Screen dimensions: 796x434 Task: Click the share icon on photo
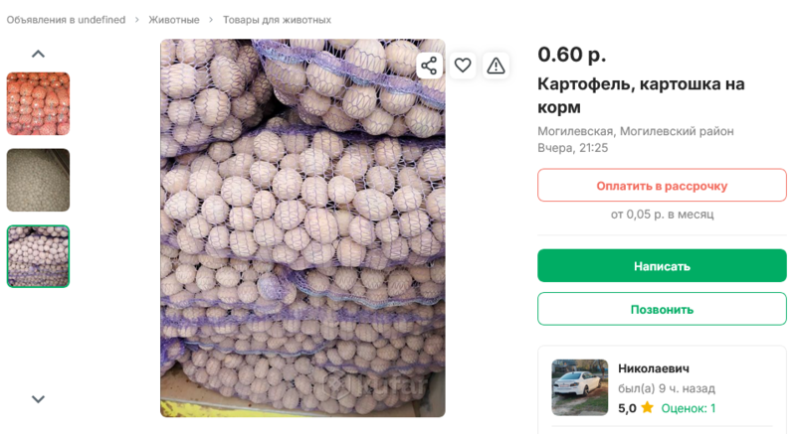tap(429, 66)
